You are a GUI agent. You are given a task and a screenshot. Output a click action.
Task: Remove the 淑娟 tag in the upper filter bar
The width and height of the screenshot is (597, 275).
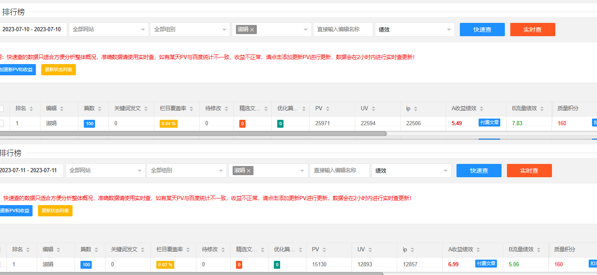pyautogui.click(x=252, y=30)
